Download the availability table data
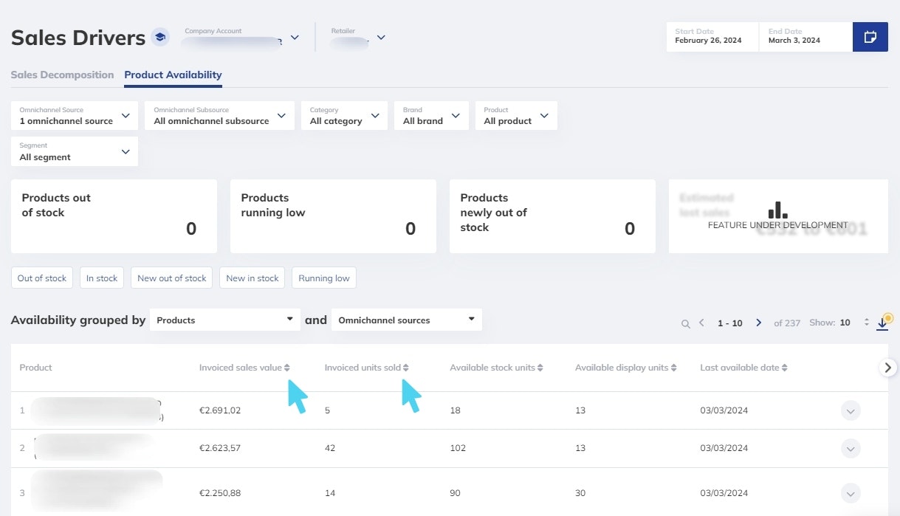900x516 pixels. pyautogui.click(x=882, y=323)
